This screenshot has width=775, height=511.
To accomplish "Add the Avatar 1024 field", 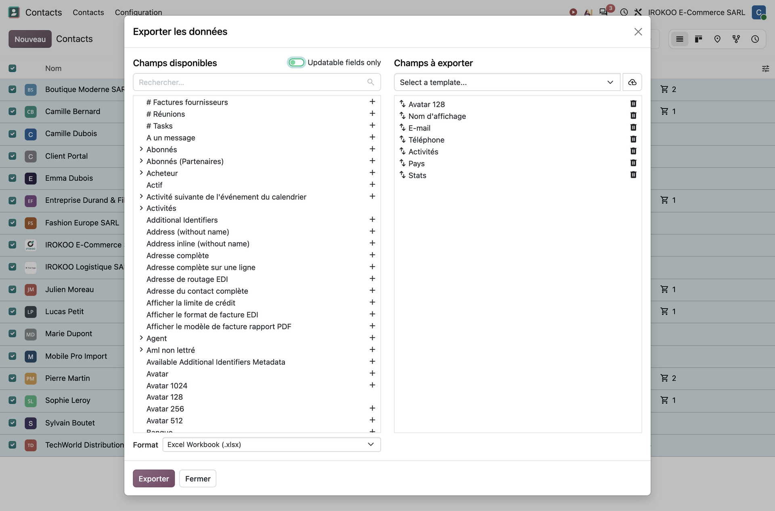I will click(x=372, y=385).
